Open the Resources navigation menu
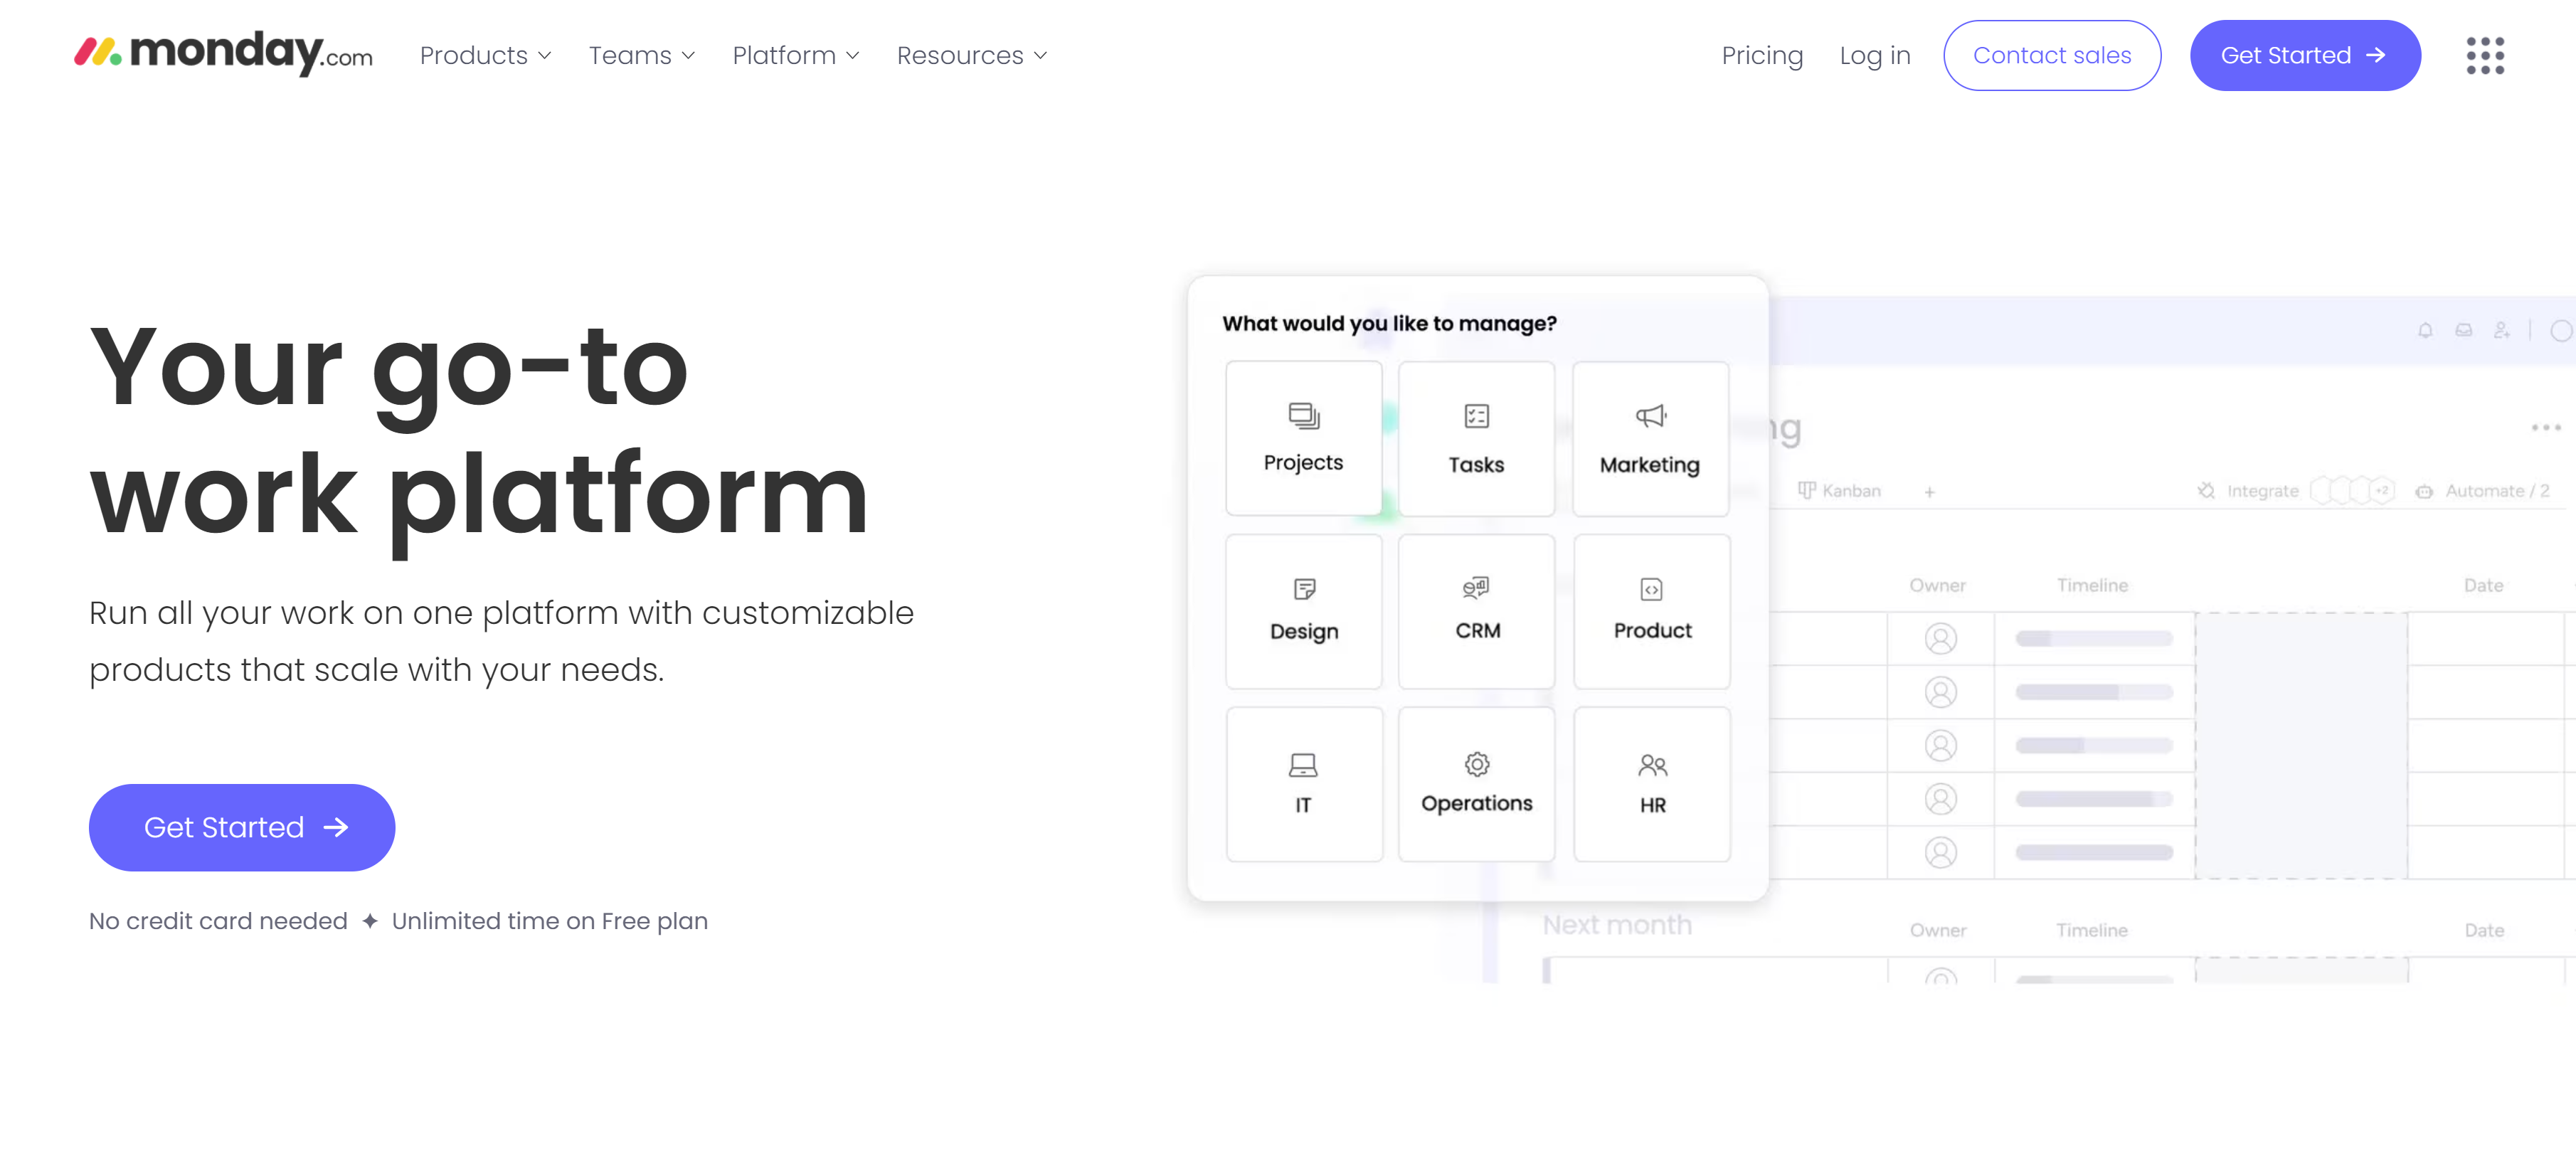The width and height of the screenshot is (2576, 1166). [971, 56]
